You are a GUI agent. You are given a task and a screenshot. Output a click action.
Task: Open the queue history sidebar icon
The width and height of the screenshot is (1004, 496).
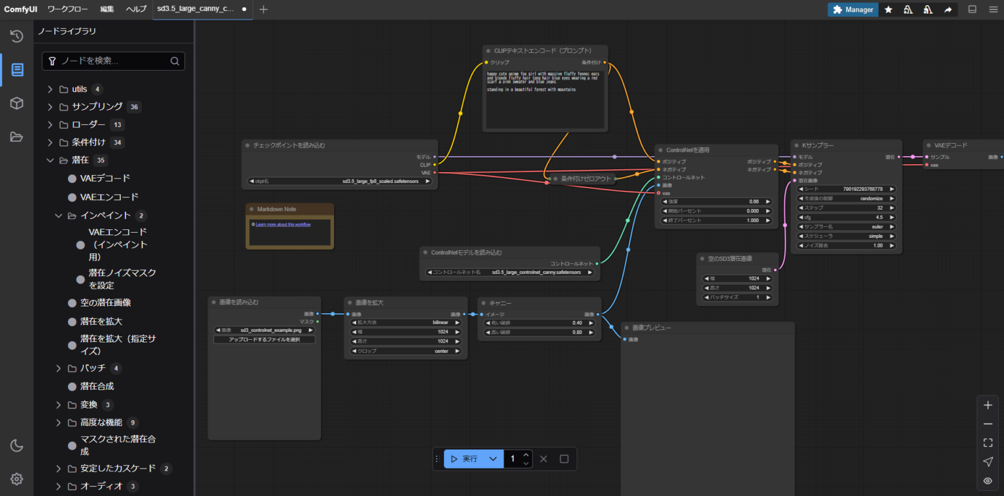(x=17, y=36)
